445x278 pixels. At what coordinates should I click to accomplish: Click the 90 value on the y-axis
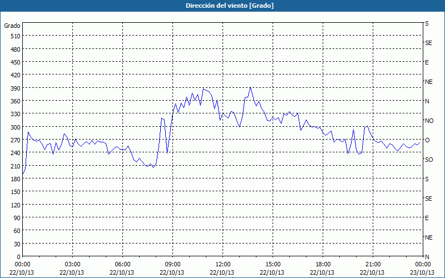pos(17,218)
